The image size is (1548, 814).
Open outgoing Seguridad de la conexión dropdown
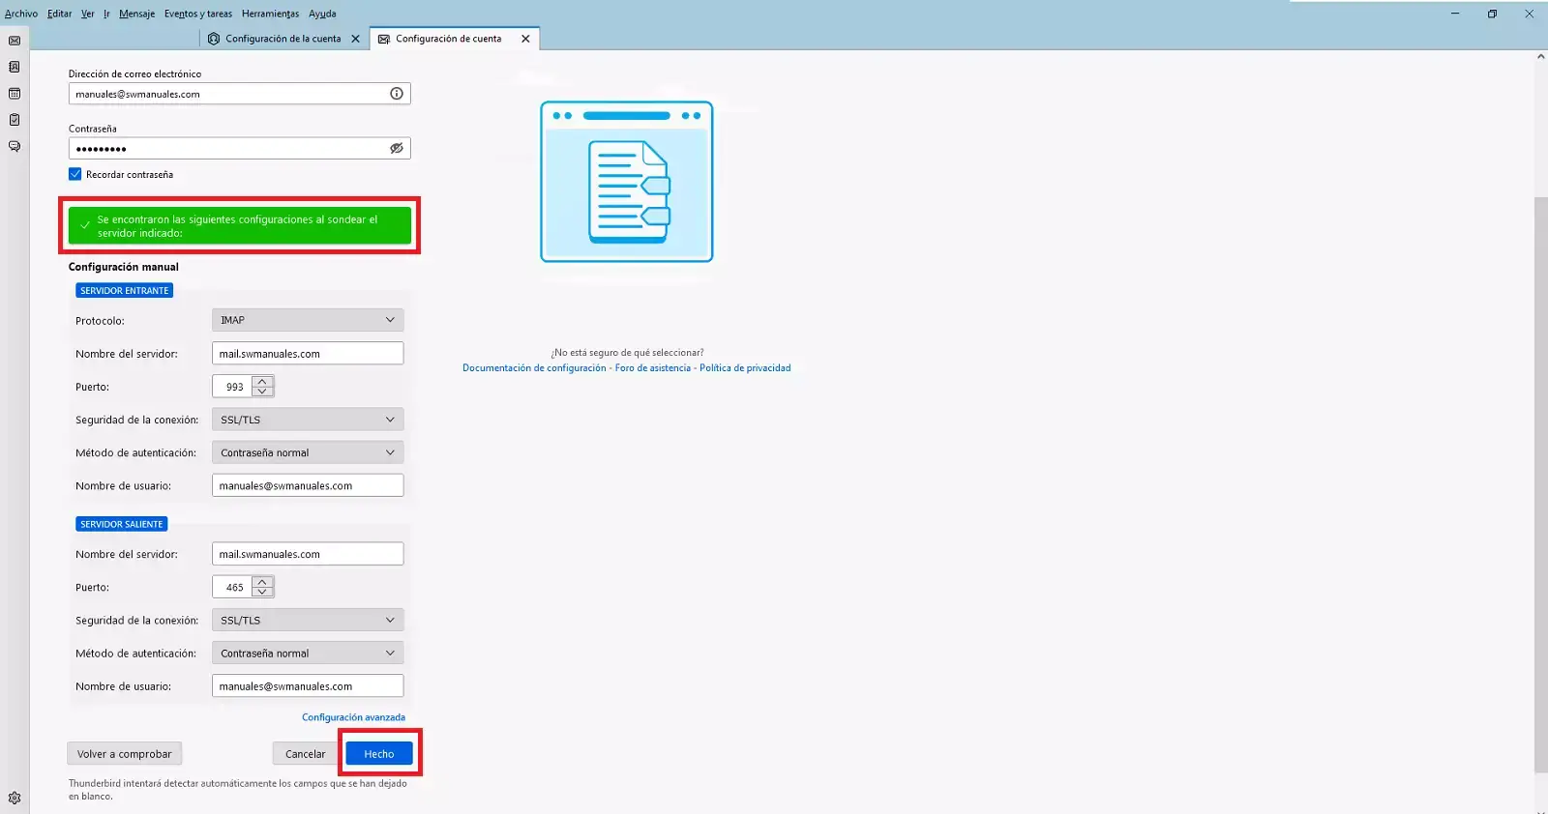(308, 620)
